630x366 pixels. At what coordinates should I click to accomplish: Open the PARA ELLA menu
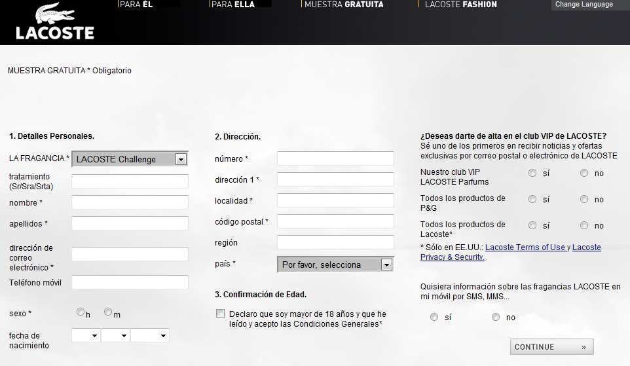pos(232,5)
